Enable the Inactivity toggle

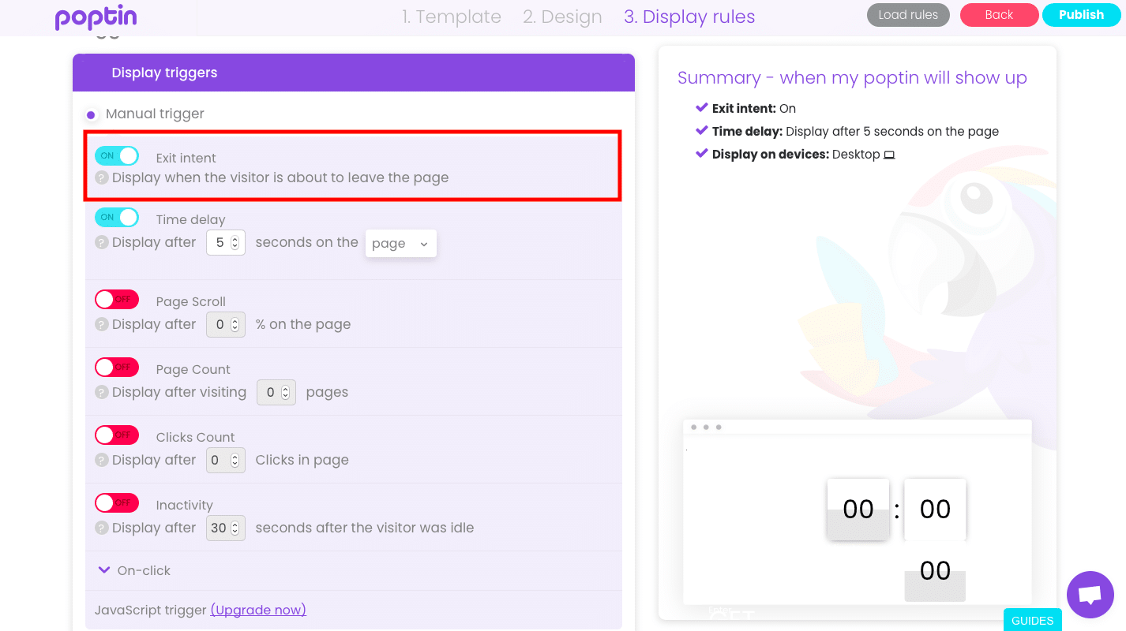(x=117, y=502)
